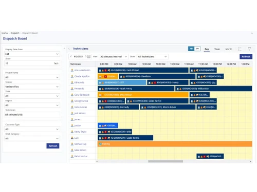The height and width of the screenshot is (192, 257).
Task: Click the person icon beside Edmundo
Action: [72, 82]
